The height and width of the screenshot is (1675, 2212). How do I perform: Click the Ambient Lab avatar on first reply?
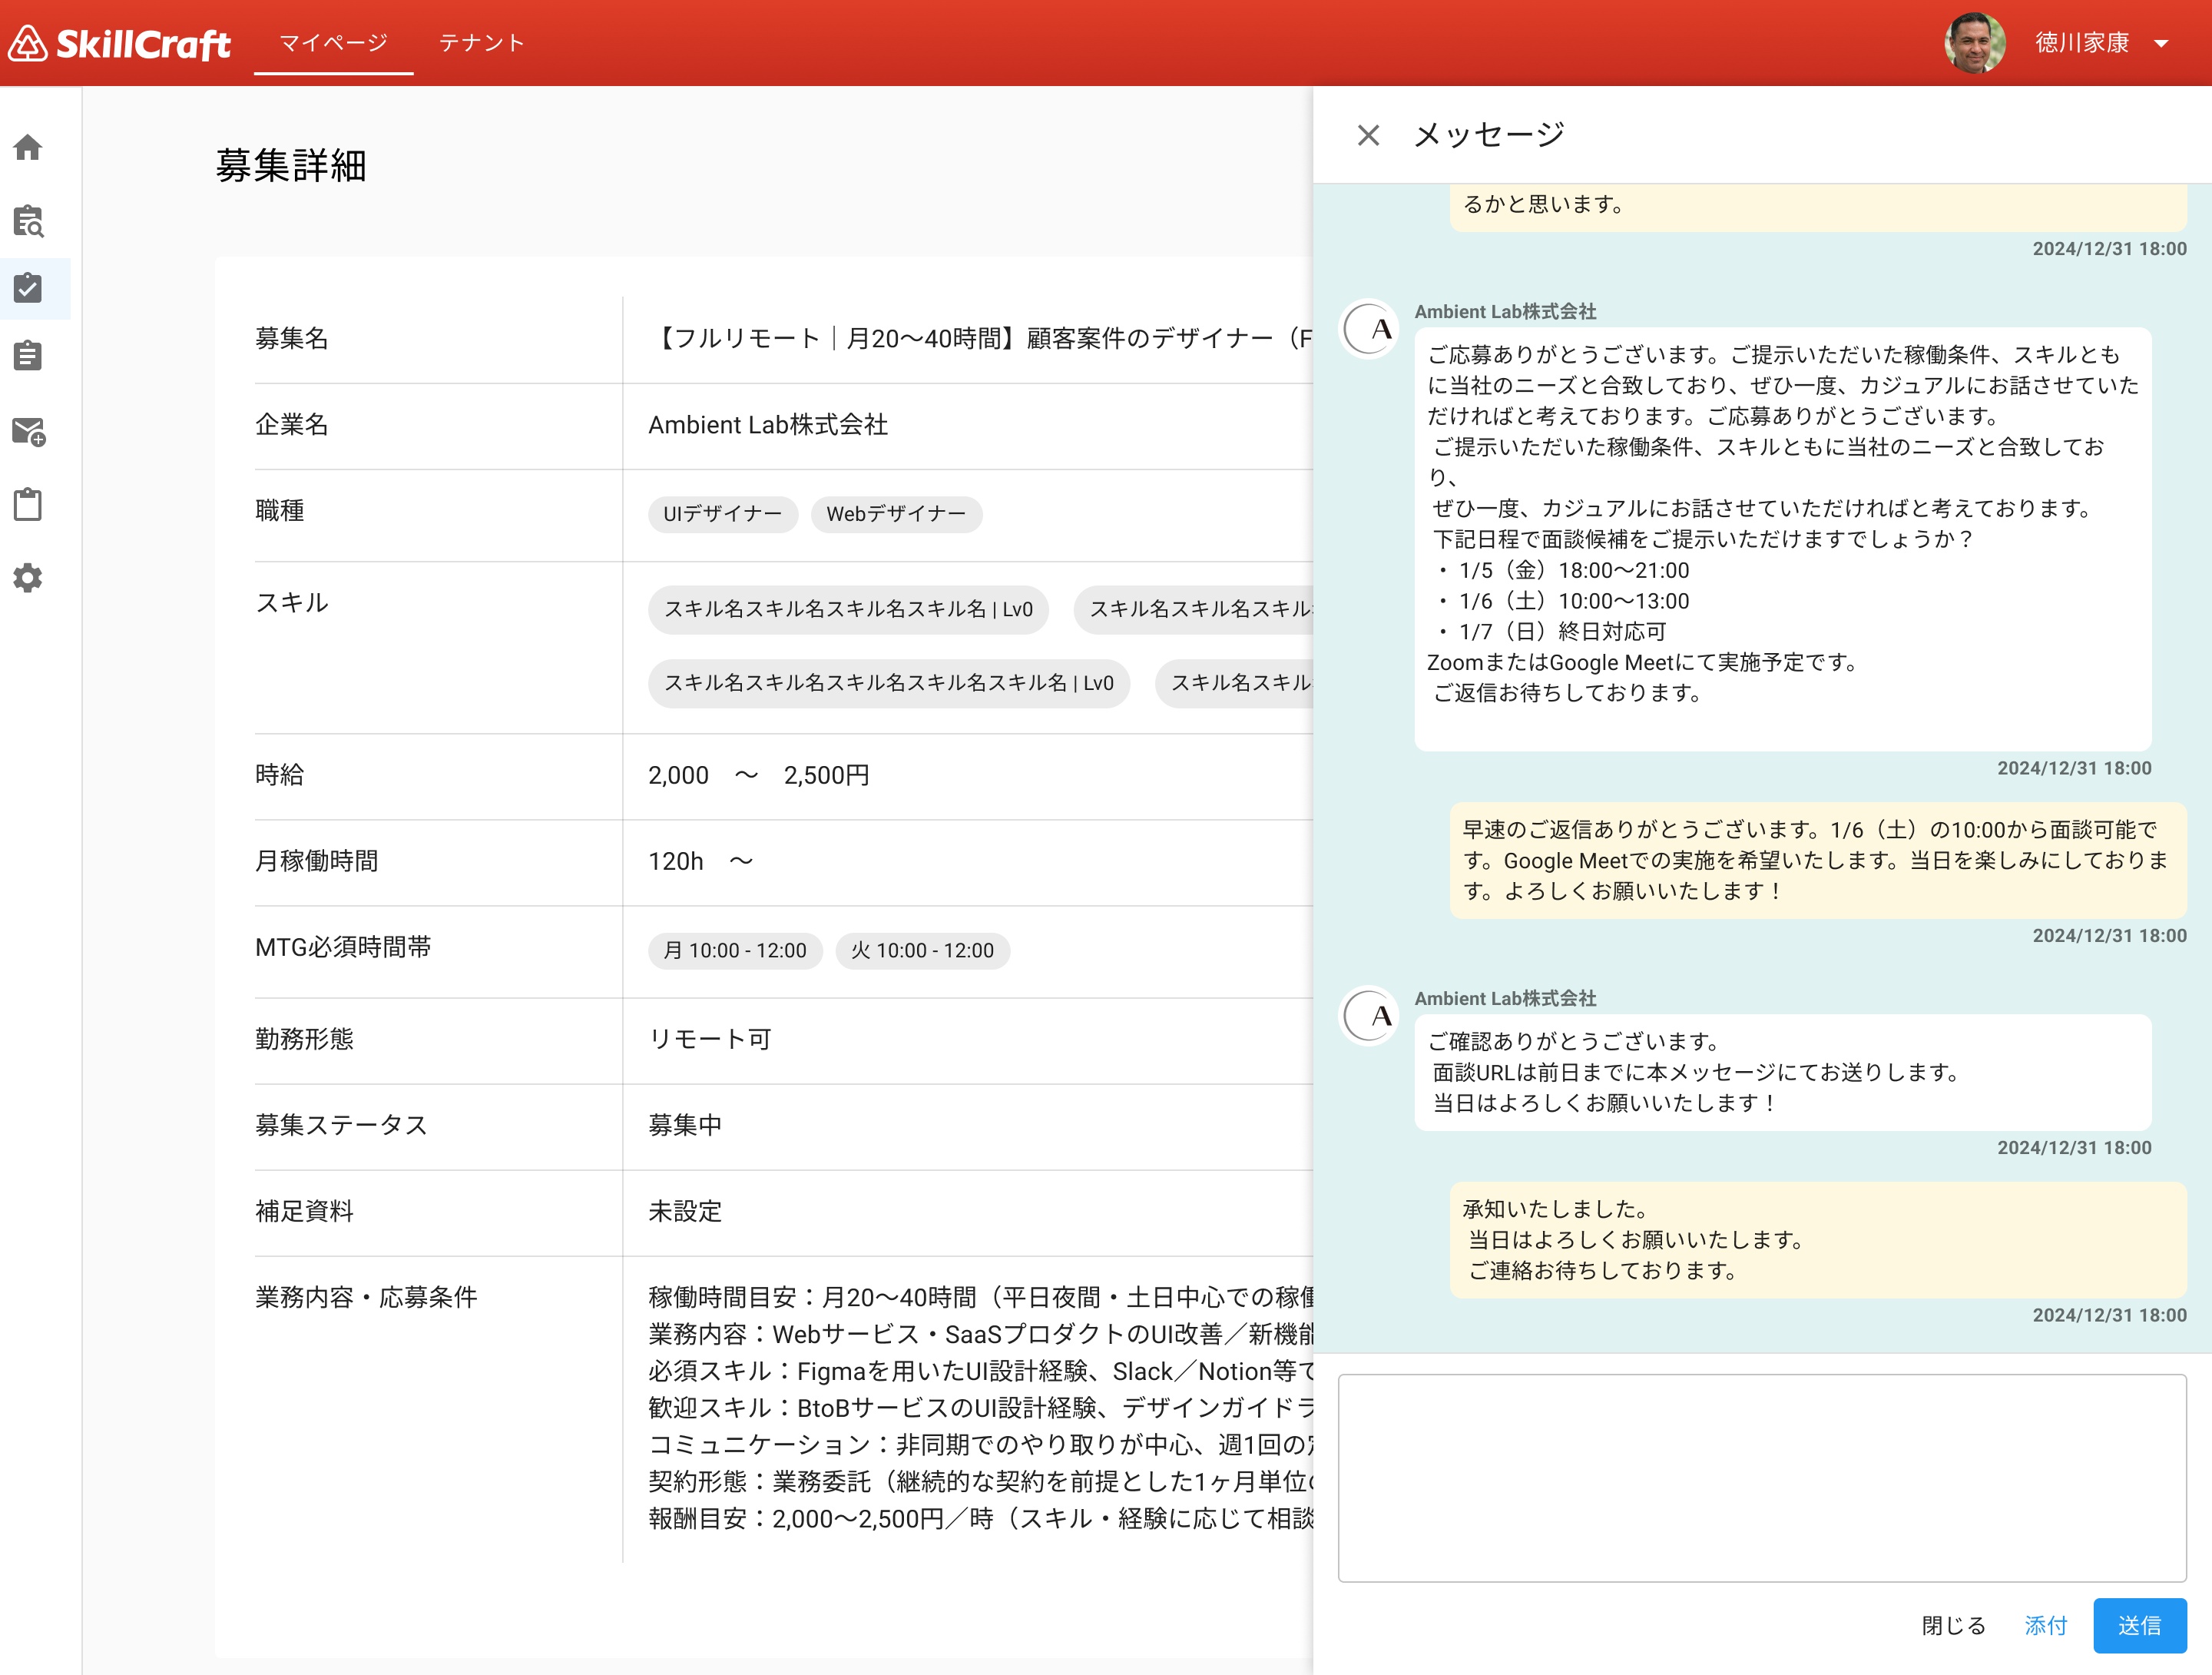[1369, 329]
